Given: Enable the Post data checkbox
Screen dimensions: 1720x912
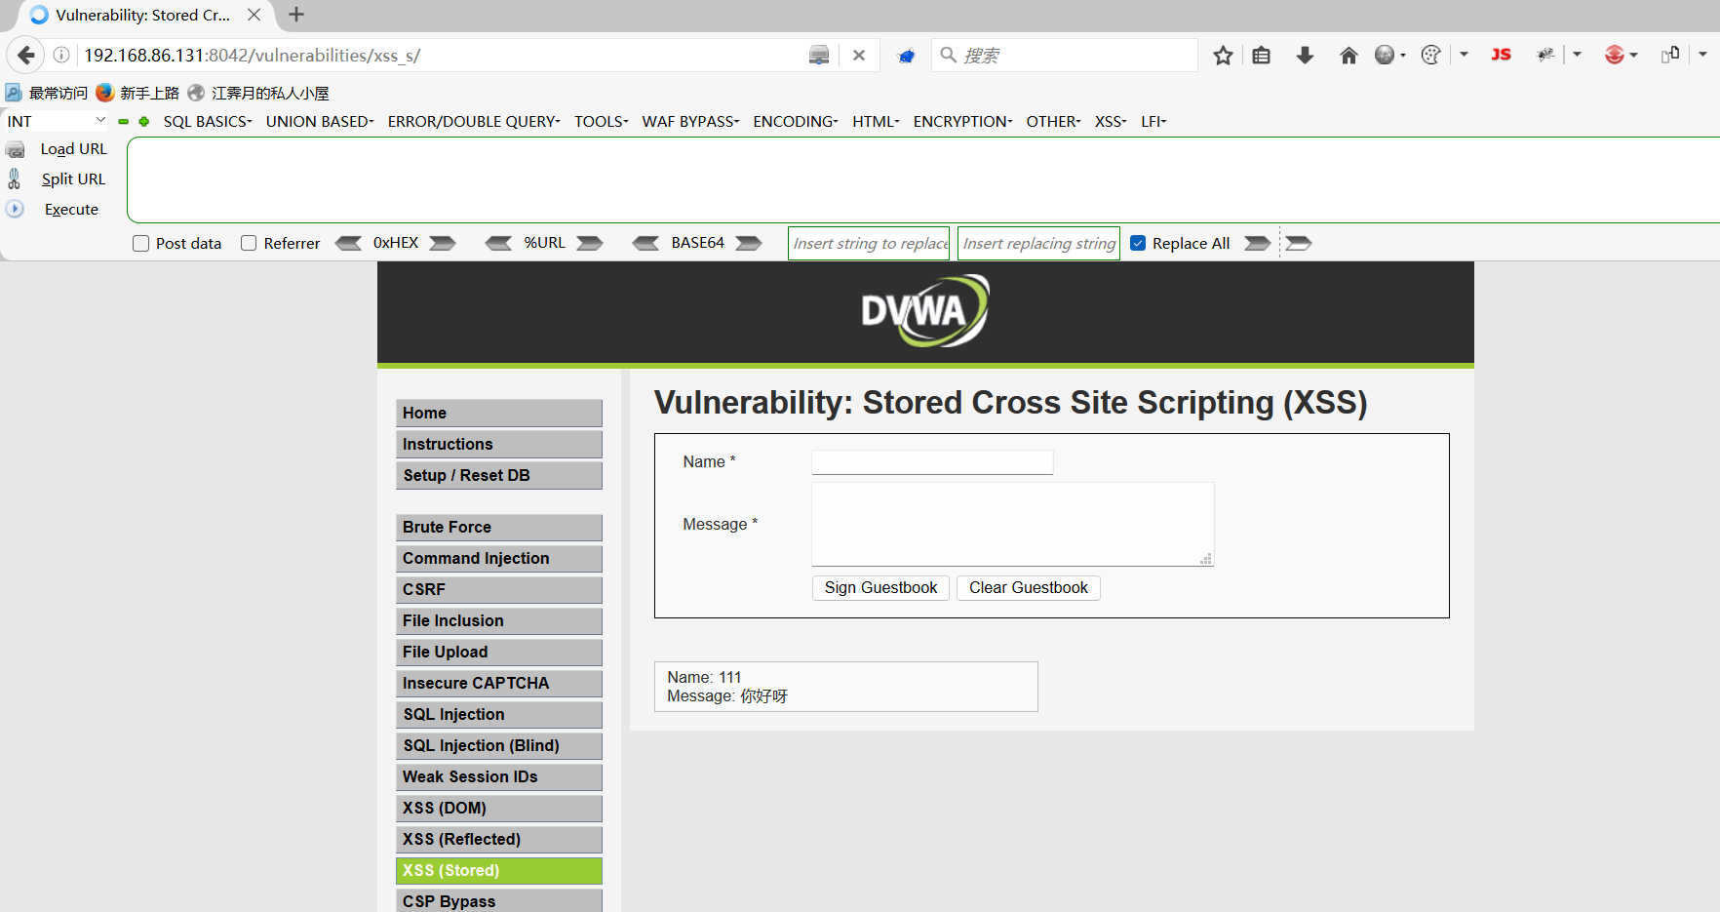Looking at the screenshot, I should (x=141, y=244).
